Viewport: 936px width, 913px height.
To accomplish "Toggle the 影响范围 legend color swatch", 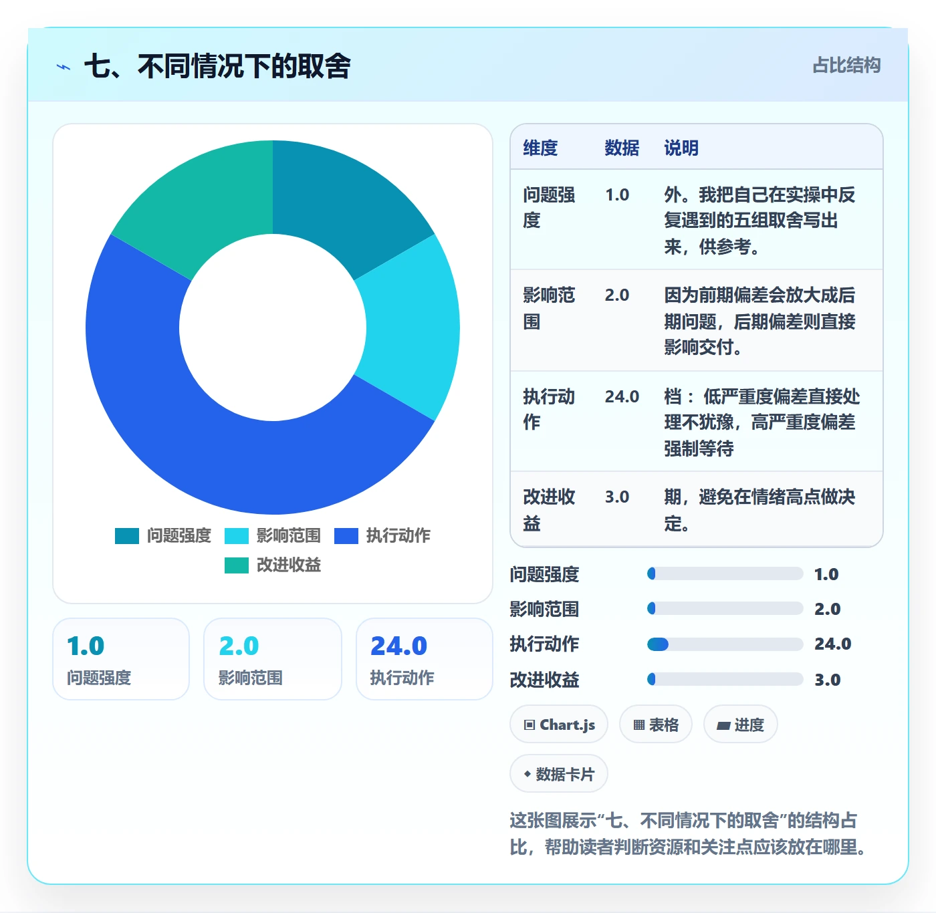I will (x=237, y=536).
